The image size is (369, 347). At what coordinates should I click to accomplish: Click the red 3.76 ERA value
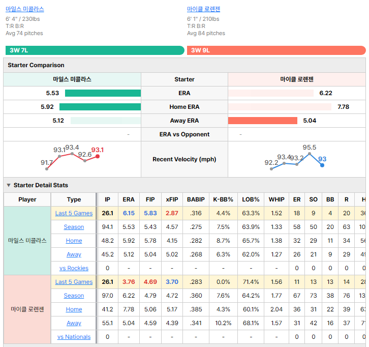[129, 282]
